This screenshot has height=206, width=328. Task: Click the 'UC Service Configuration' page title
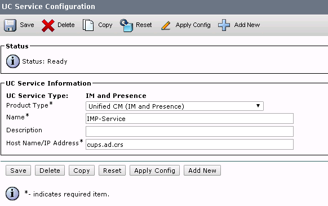coord(48,7)
